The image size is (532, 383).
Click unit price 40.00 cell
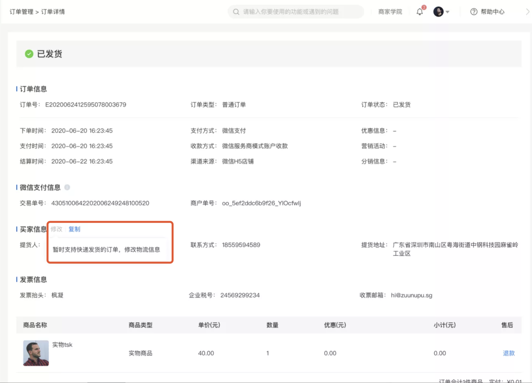coord(206,353)
